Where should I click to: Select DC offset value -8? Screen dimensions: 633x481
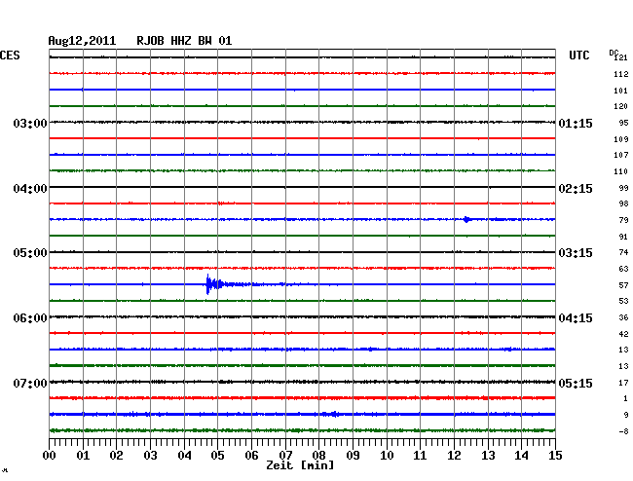click(623, 431)
